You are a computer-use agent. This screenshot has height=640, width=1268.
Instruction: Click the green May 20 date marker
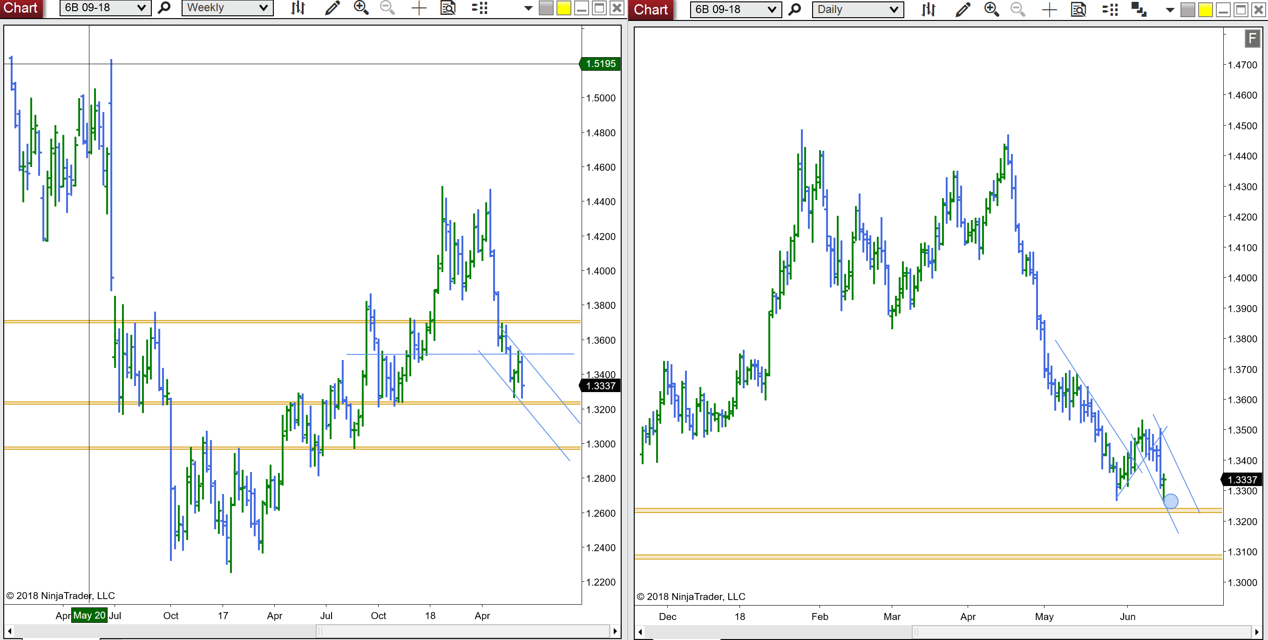click(x=89, y=615)
